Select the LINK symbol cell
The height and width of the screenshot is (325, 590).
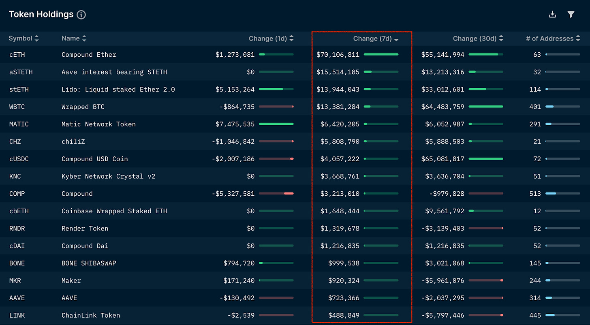(x=17, y=316)
